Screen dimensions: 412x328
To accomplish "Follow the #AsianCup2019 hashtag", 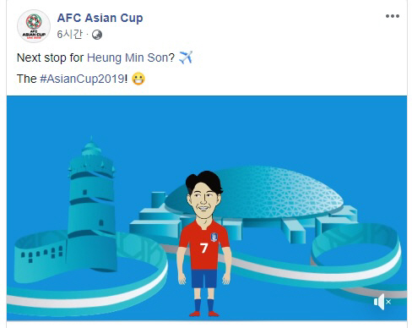I will pos(82,79).
